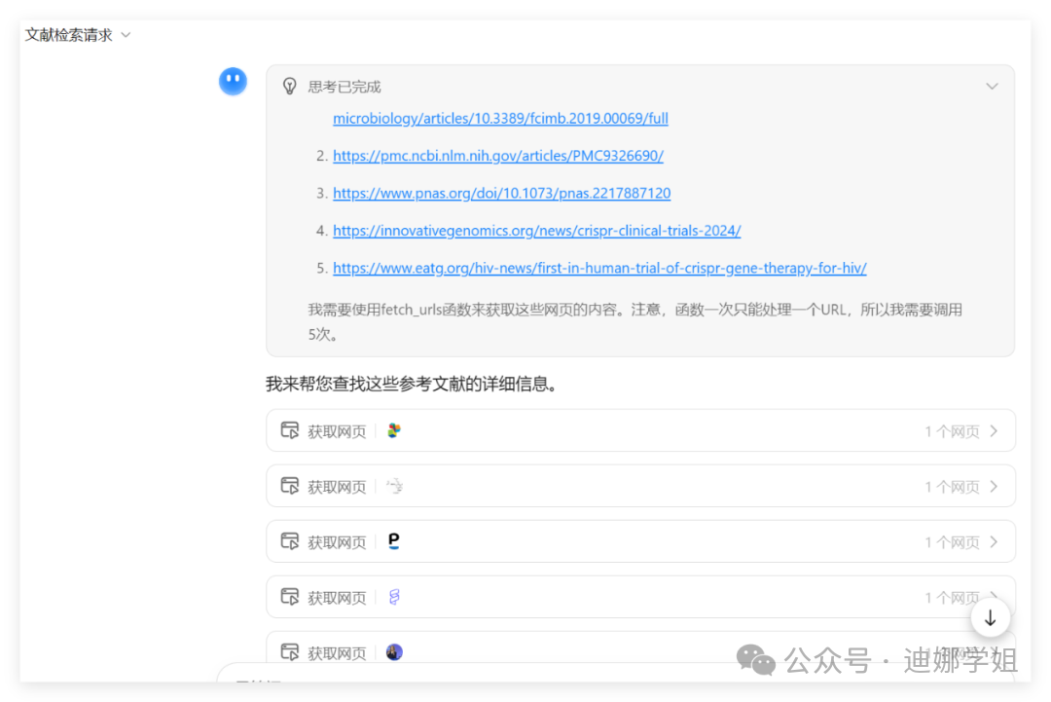Image resolution: width=1051 pixels, height=702 pixels.
Task: Click the purple helix favicon in fourth row
Action: tap(394, 597)
